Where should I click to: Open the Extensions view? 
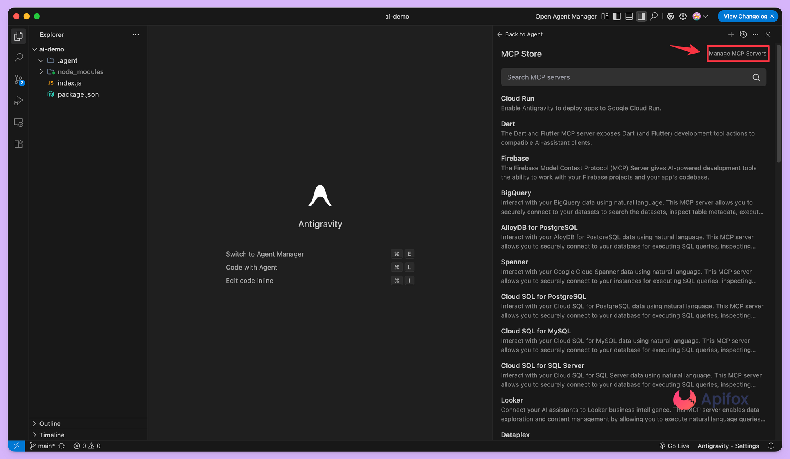[x=19, y=144]
